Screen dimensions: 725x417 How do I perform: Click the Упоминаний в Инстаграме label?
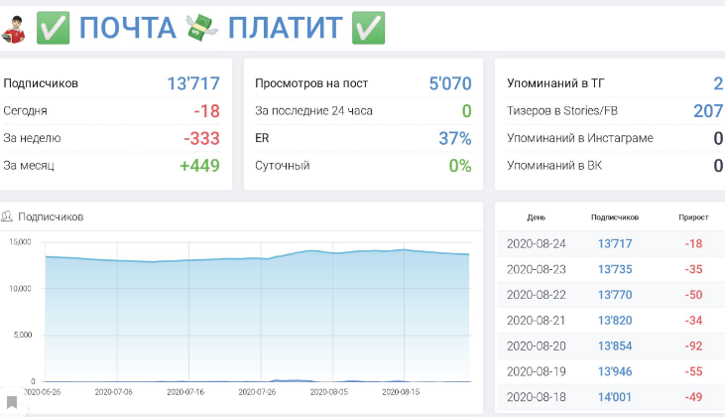point(580,138)
